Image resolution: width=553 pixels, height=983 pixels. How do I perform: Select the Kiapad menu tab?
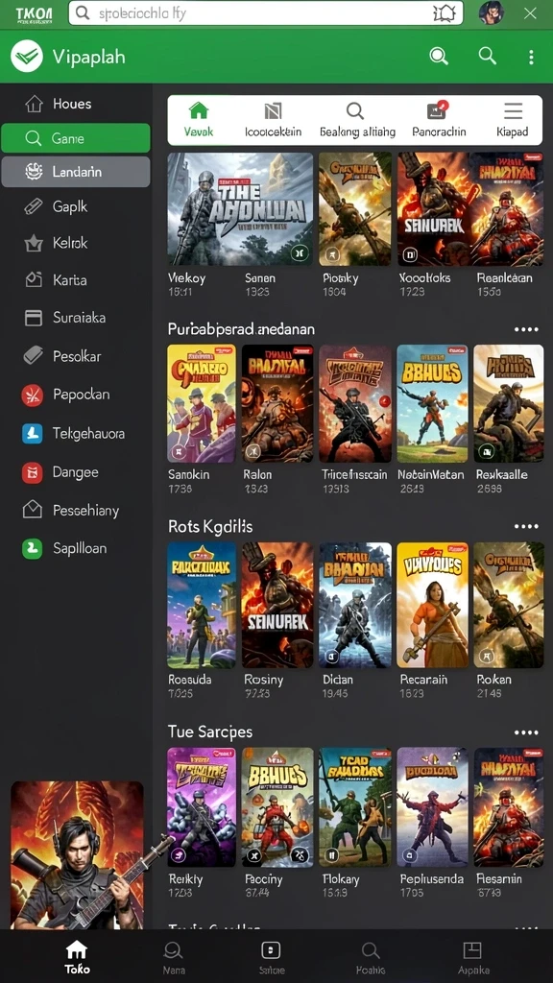pos(513,120)
